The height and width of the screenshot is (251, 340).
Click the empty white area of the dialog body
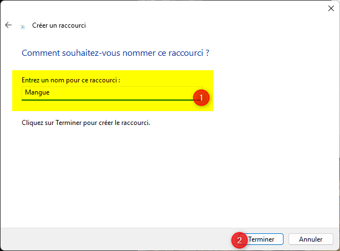click(166, 177)
